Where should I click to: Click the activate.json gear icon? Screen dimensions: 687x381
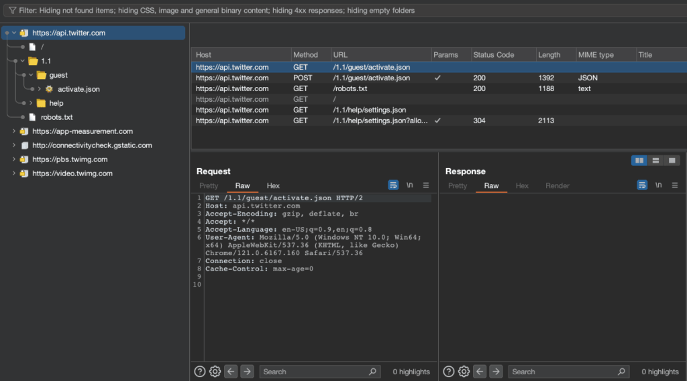point(49,89)
